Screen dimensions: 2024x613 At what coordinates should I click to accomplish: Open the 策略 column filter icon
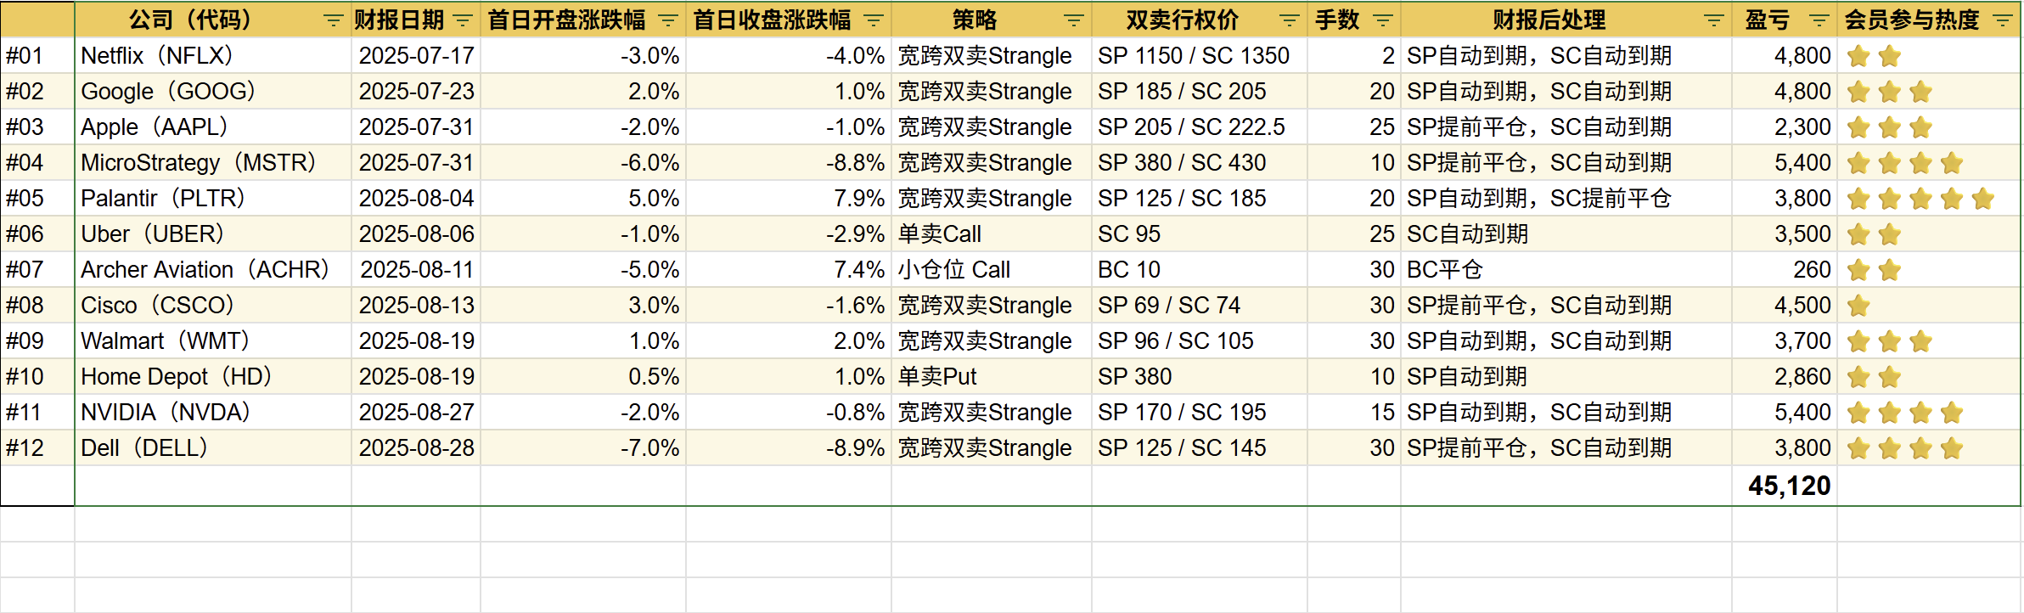coord(1074,20)
